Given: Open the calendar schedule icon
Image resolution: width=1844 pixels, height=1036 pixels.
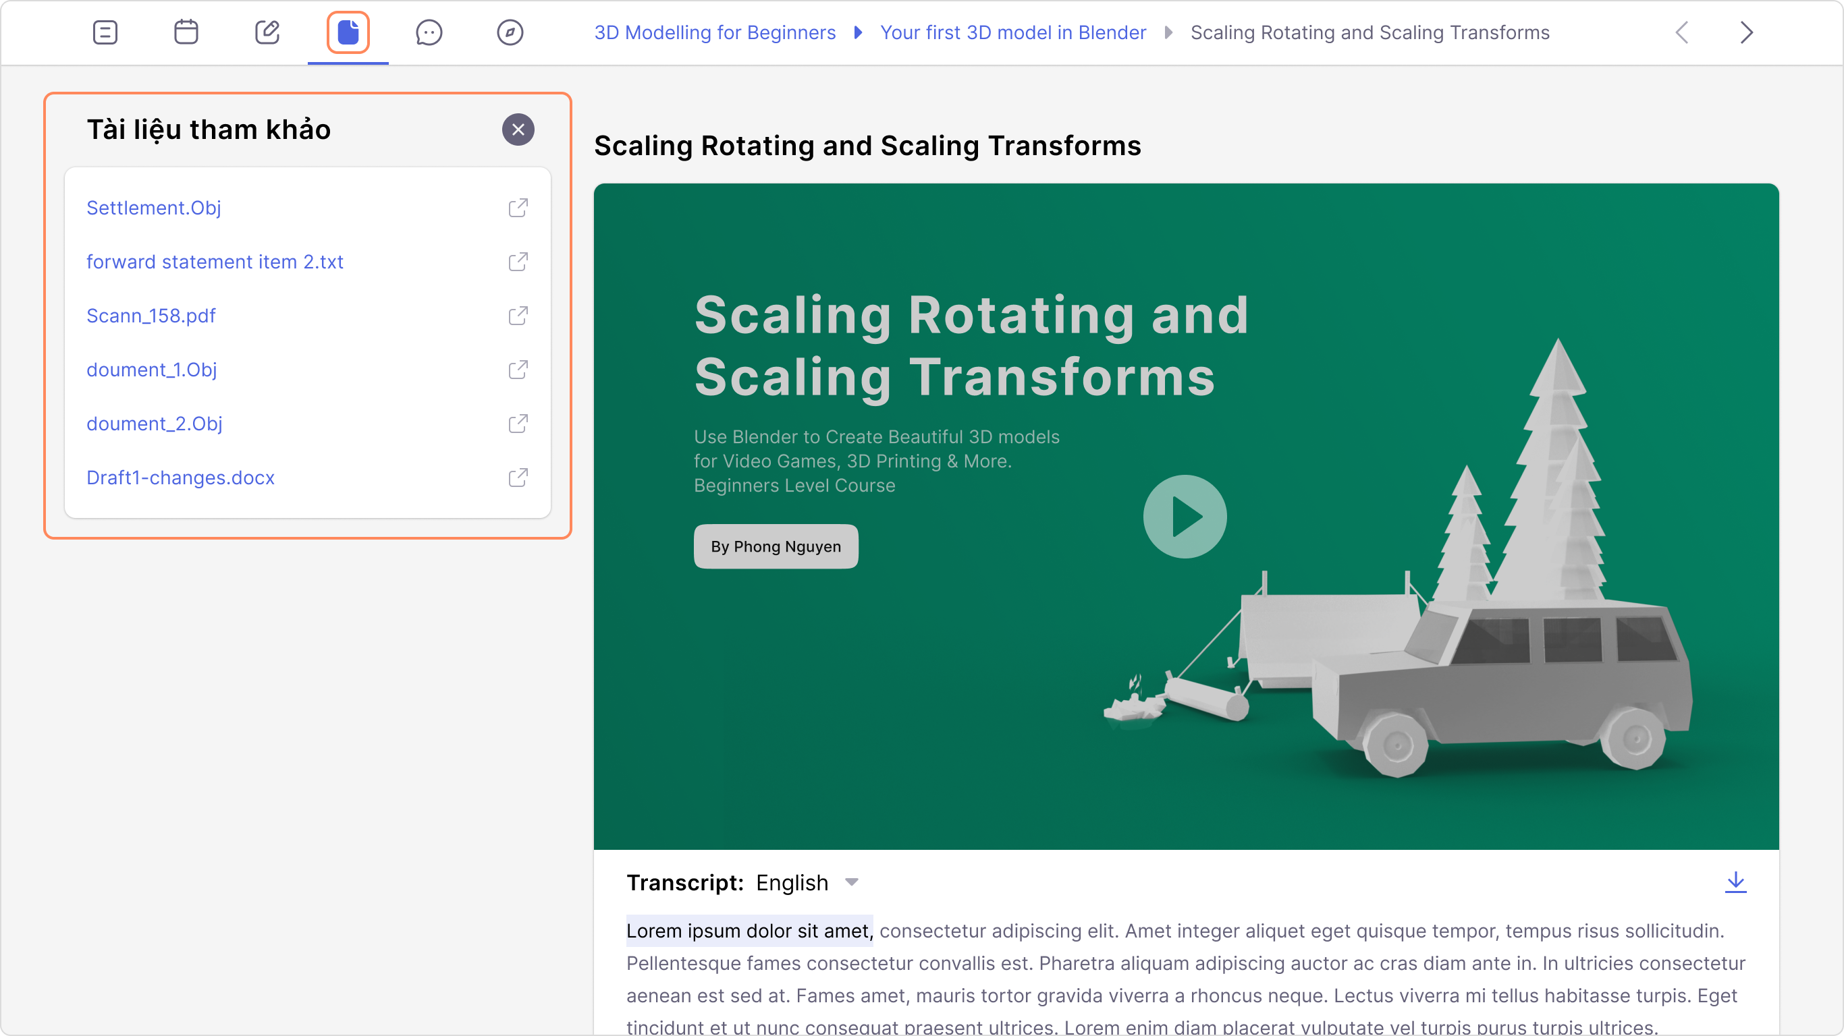Looking at the screenshot, I should [x=186, y=32].
